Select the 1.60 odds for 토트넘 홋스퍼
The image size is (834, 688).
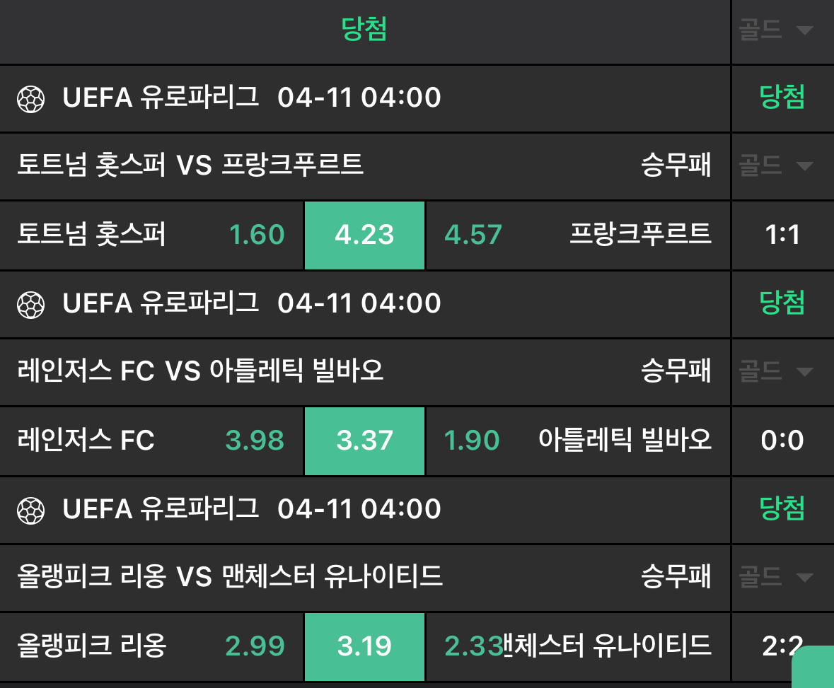point(257,235)
